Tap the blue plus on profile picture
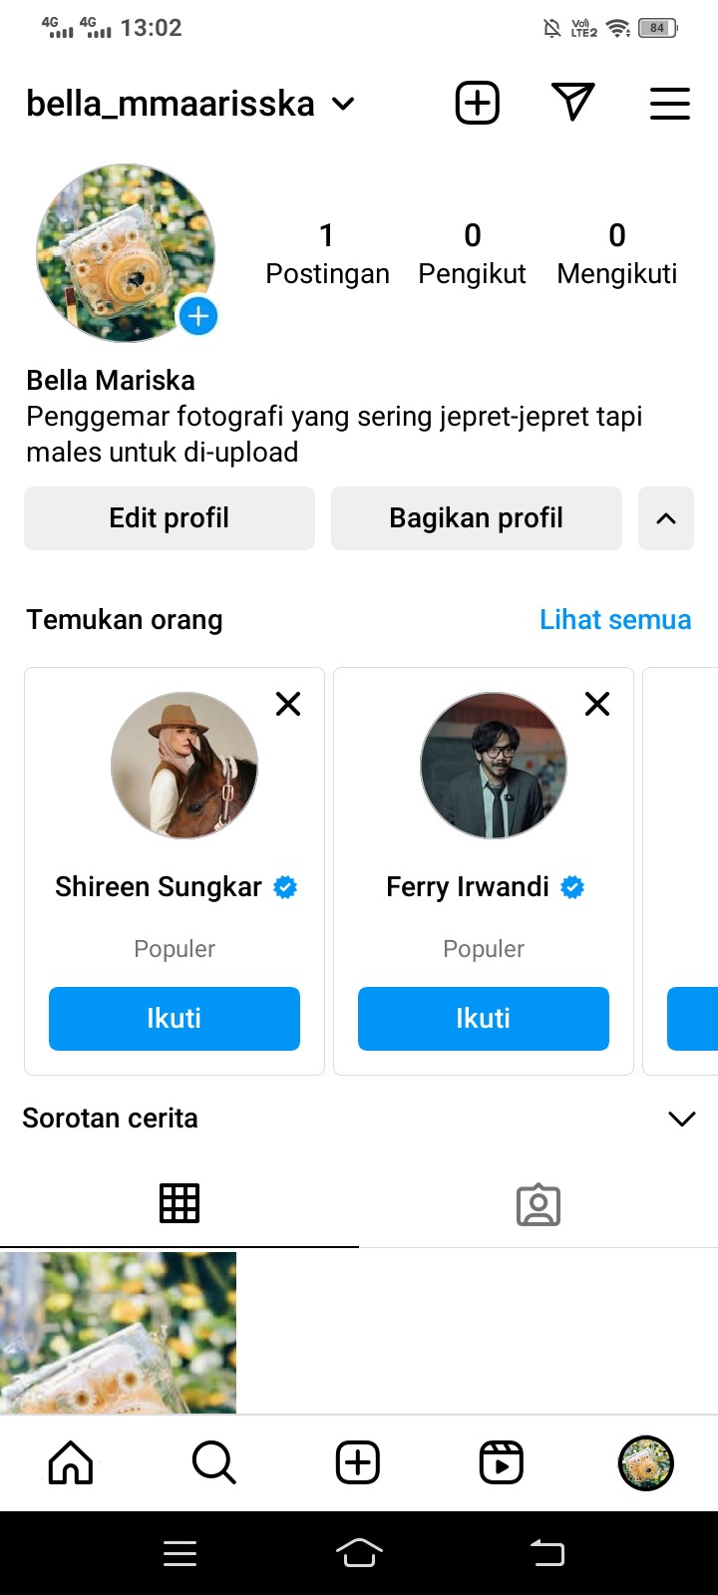The height and width of the screenshot is (1595, 718). [x=198, y=317]
